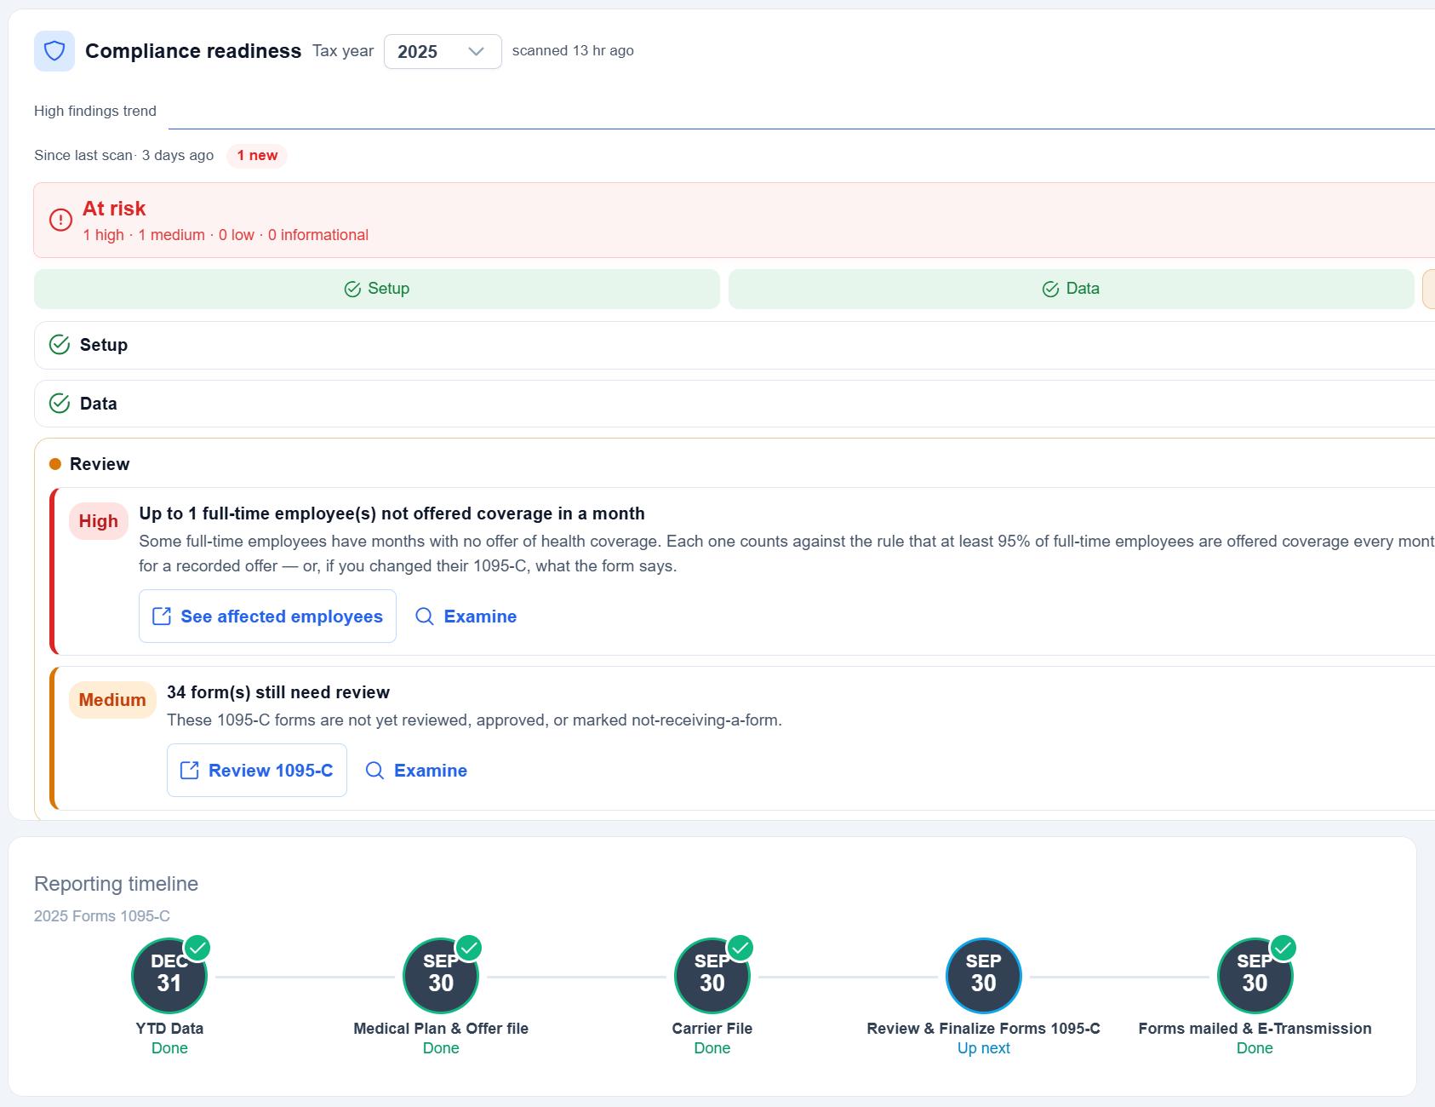Open the Tax year 2025 dropdown
This screenshot has width=1435, height=1107.
pyautogui.click(x=443, y=51)
